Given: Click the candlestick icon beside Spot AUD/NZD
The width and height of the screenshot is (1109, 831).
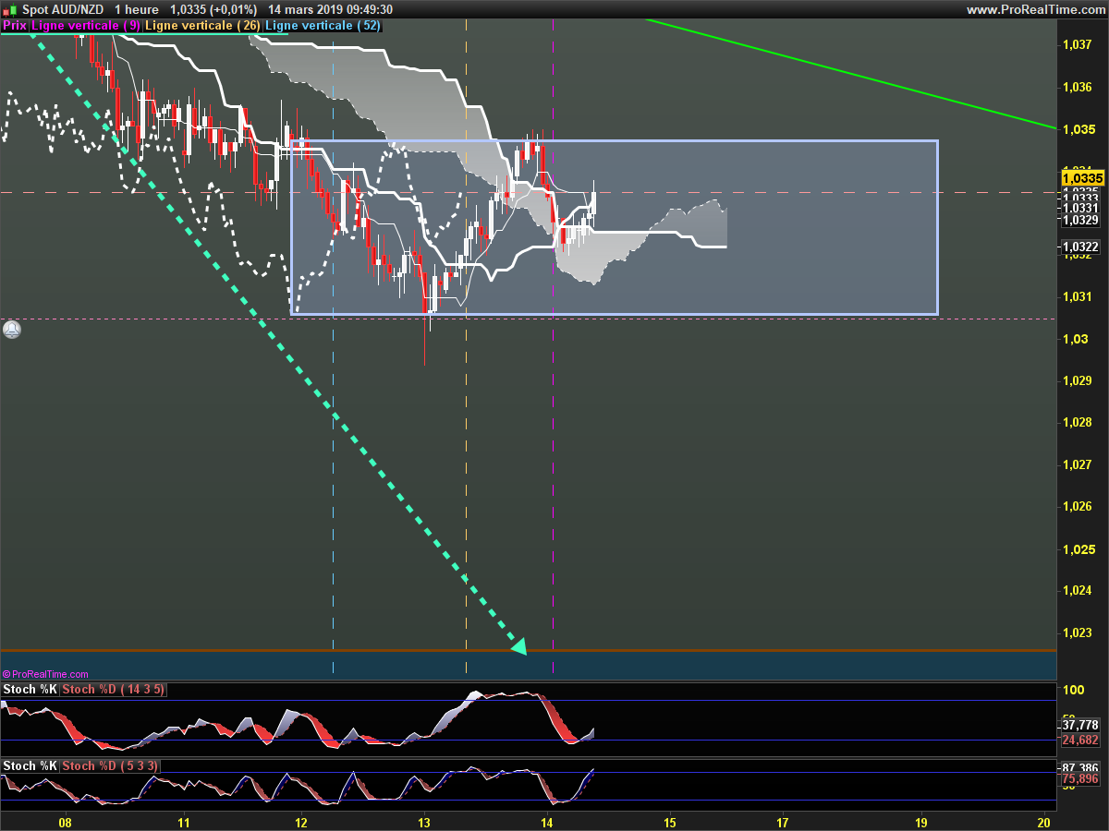Looking at the screenshot, I should (x=8, y=9).
